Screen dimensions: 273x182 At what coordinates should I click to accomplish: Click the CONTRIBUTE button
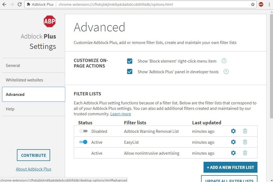pos(34,155)
